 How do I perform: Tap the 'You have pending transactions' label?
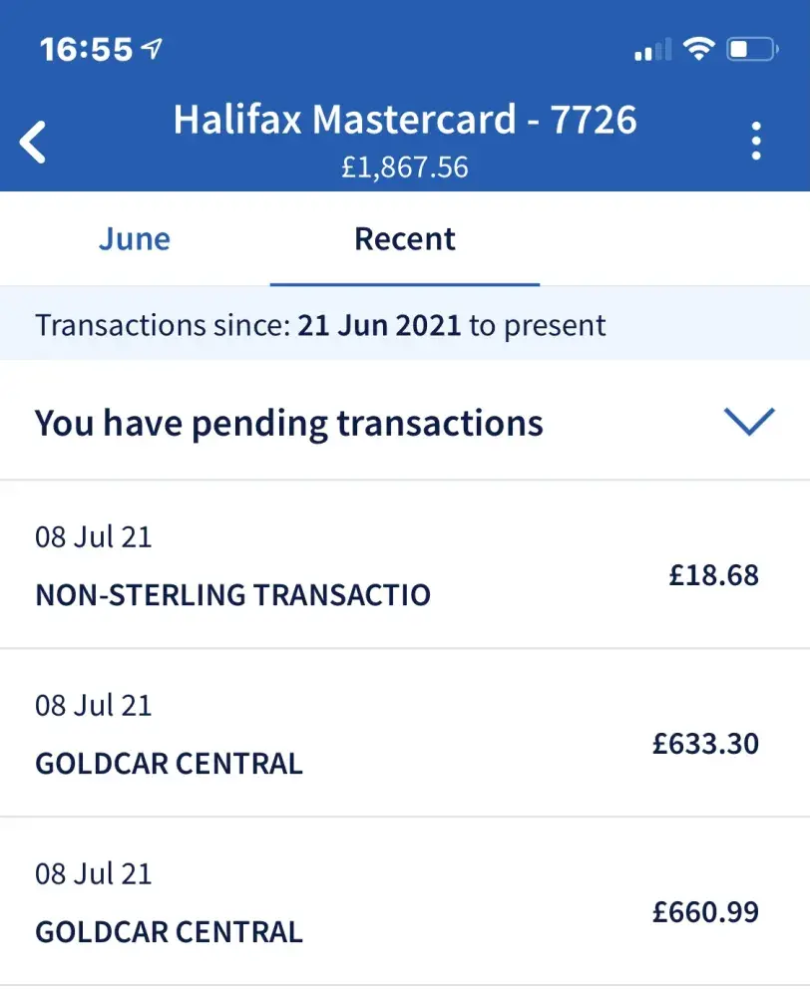coord(289,423)
